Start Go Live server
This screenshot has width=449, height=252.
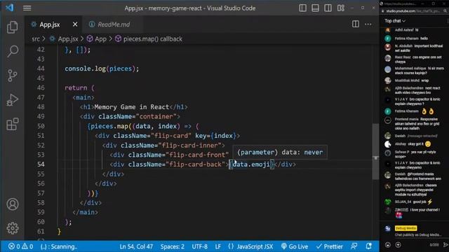pos(295,246)
